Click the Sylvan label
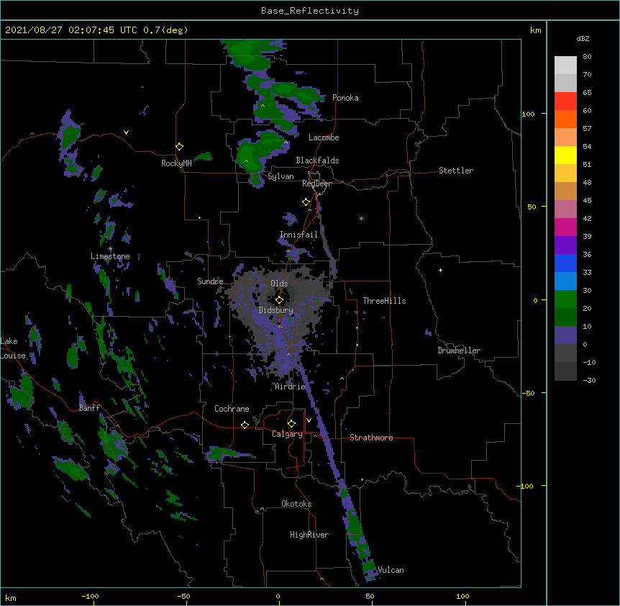 281,176
